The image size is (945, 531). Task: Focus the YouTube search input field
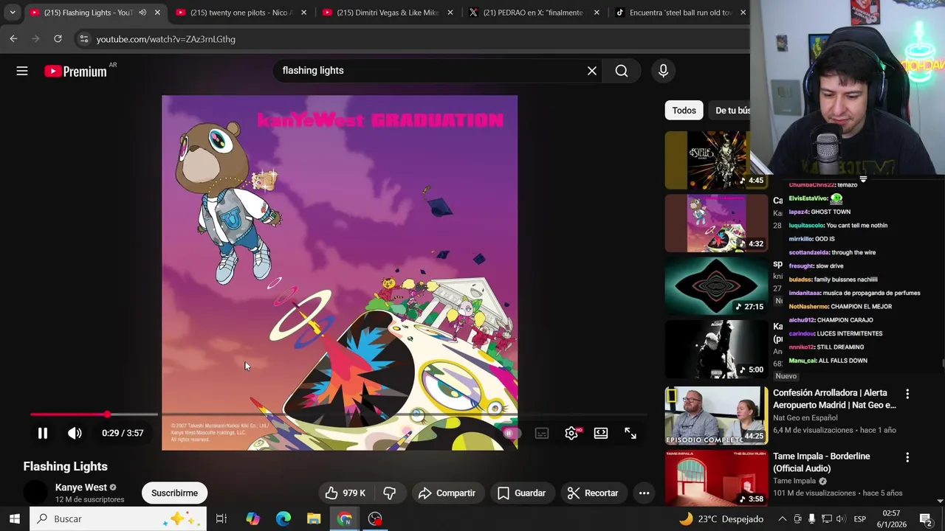(431, 71)
